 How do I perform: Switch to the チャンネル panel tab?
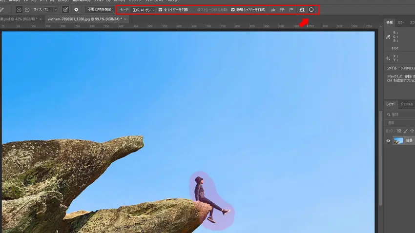pos(407,104)
